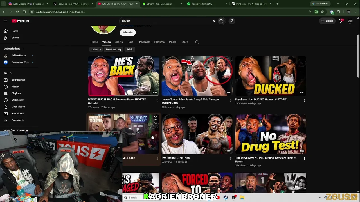Play the No Drug Test video thumbnail
This screenshot has height=202, width=360.
[x=271, y=134]
